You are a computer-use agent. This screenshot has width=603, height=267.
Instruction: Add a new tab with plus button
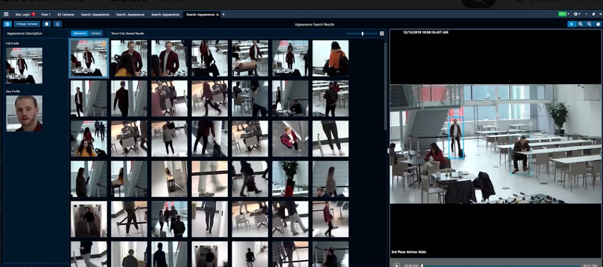click(223, 14)
